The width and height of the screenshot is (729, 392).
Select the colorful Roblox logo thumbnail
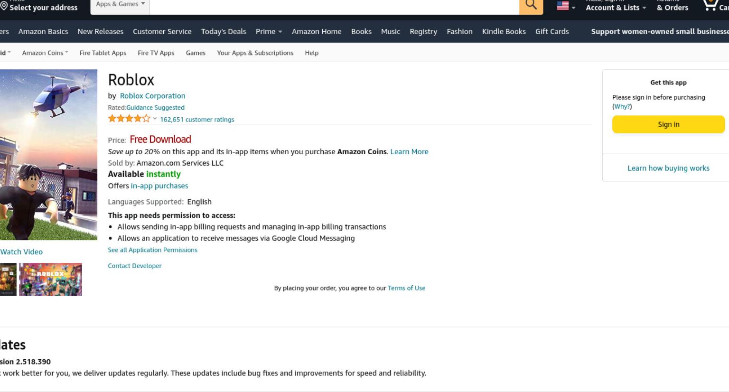[x=50, y=280]
